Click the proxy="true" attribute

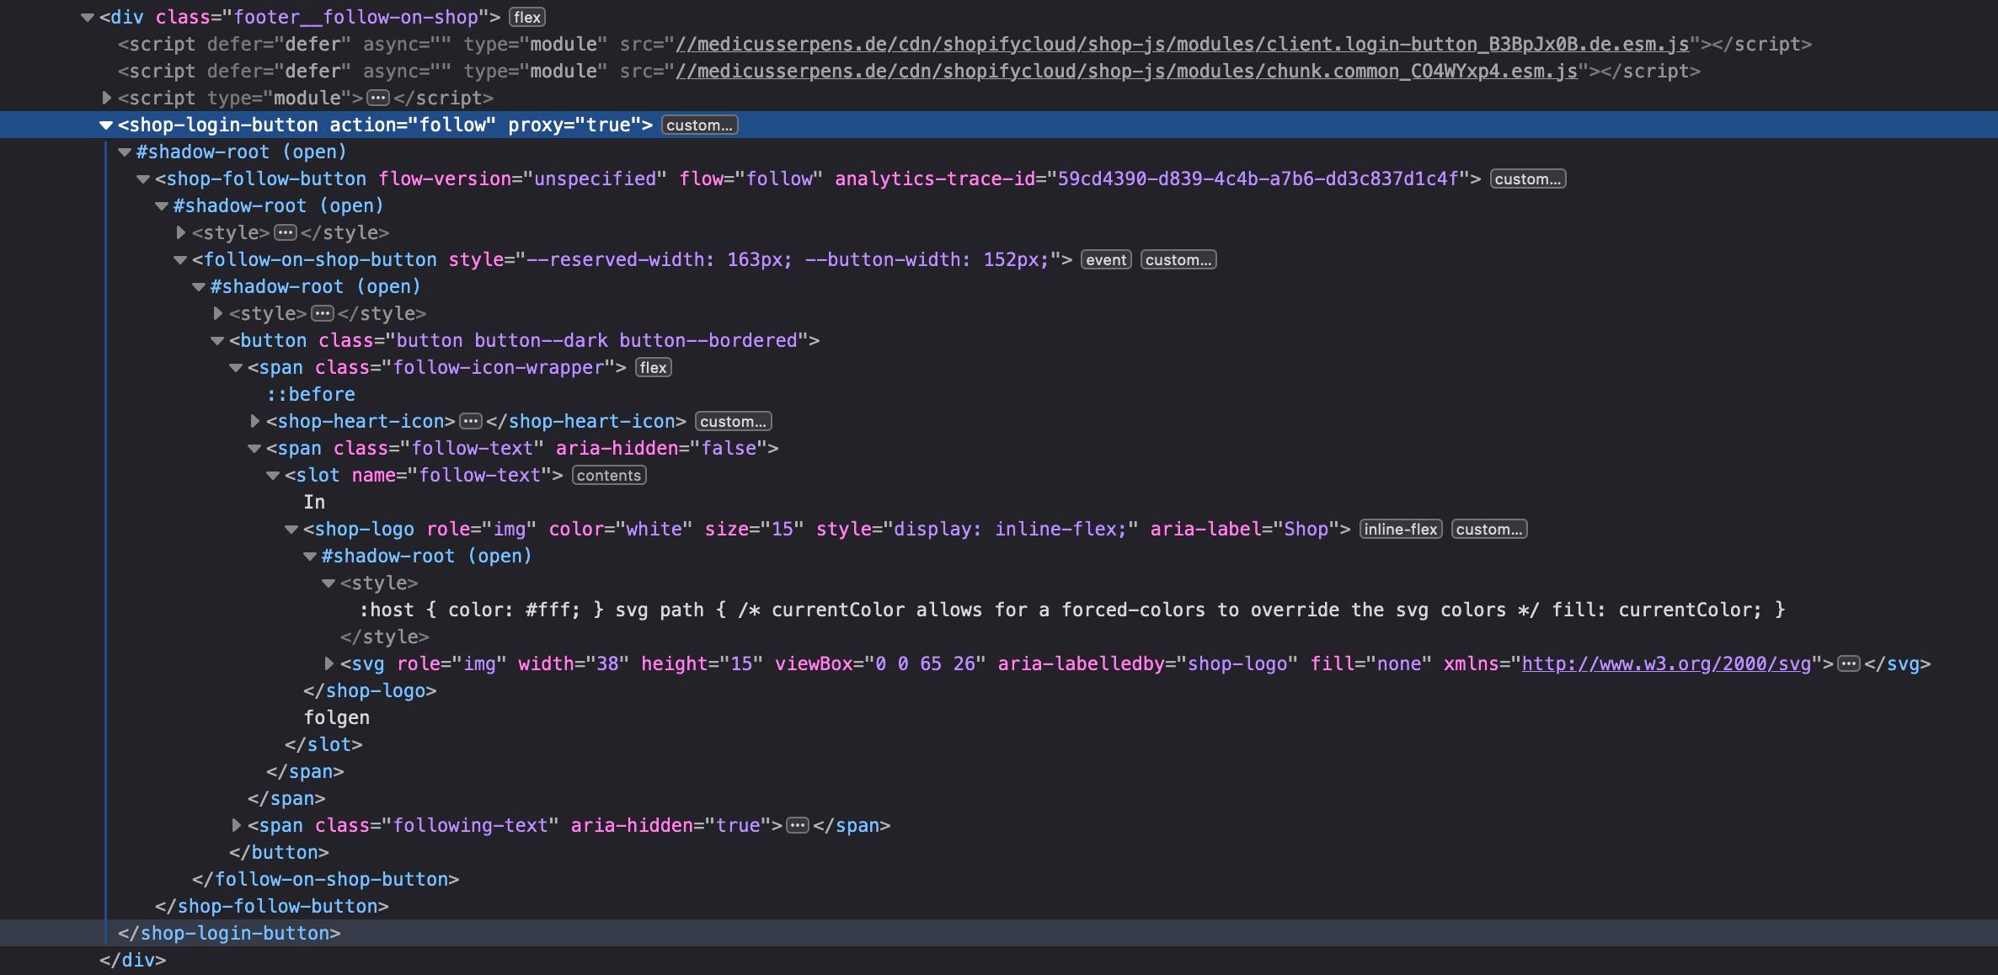(x=574, y=125)
